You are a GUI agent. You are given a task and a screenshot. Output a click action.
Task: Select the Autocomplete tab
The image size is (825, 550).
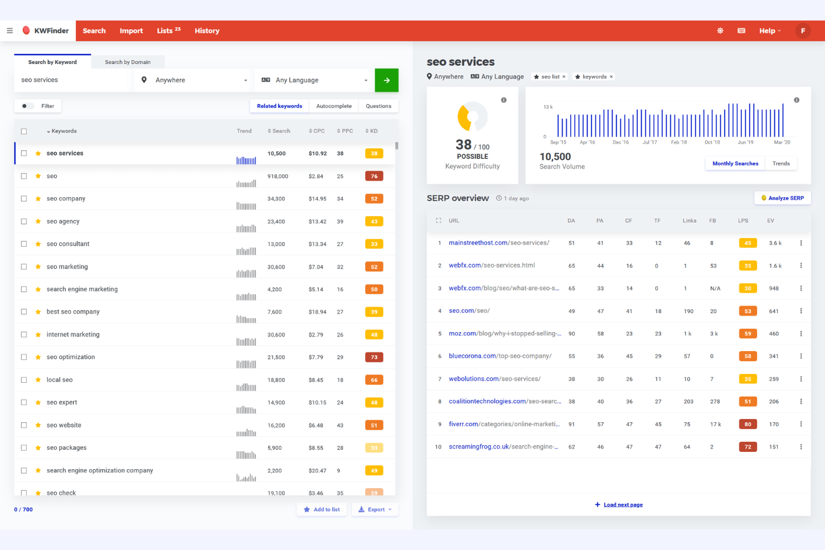point(334,106)
